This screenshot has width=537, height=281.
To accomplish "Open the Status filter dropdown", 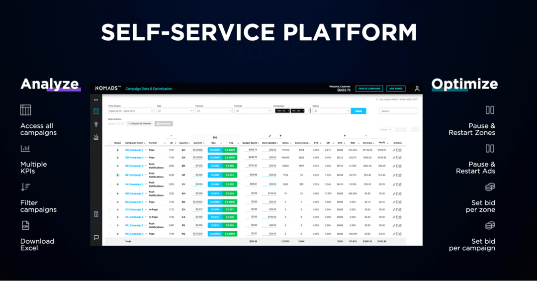I will tap(331, 111).
